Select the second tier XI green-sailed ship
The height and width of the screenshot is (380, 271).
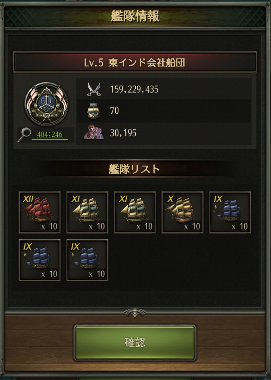(x=135, y=212)
